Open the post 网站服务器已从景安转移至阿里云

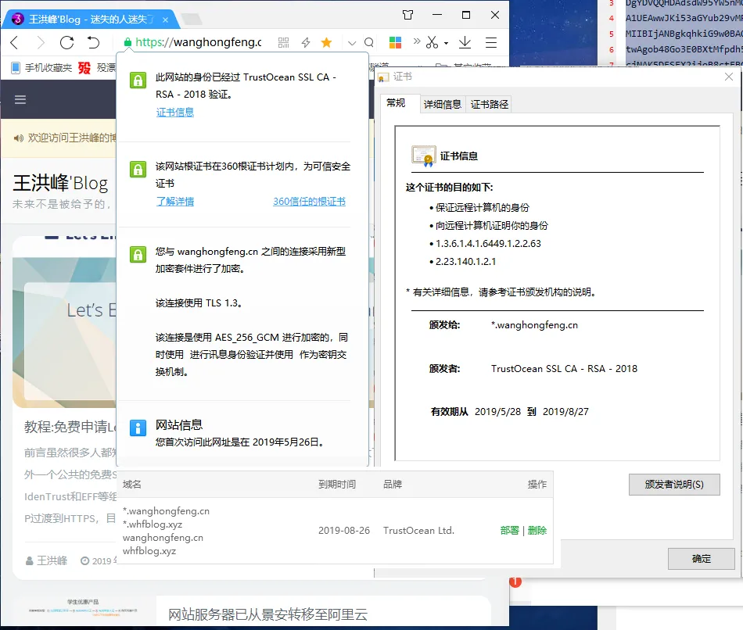click(x=267, y=614)
